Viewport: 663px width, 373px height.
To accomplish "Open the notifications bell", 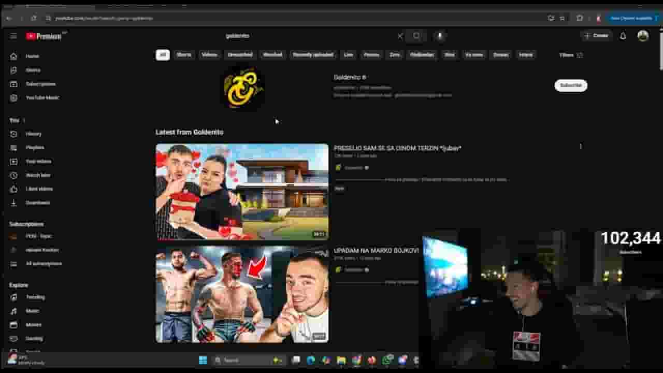I will (x=623, y=36).
